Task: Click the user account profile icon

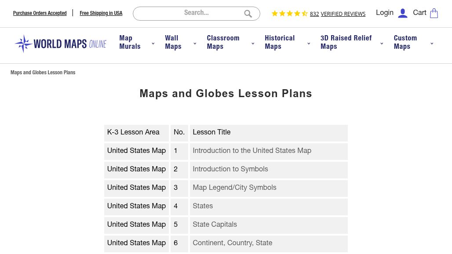Action: tap(403, 13)
